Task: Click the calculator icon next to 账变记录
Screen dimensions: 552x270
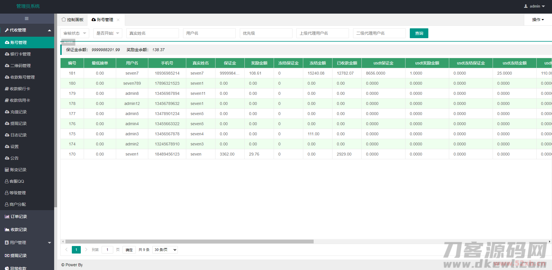Action: click(7, 170)
